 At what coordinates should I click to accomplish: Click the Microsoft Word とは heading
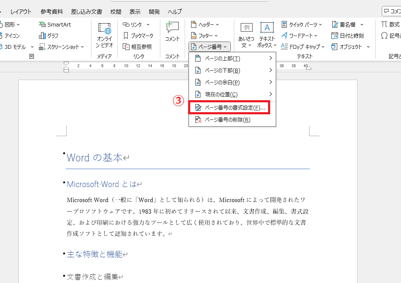tap(101, 184)
